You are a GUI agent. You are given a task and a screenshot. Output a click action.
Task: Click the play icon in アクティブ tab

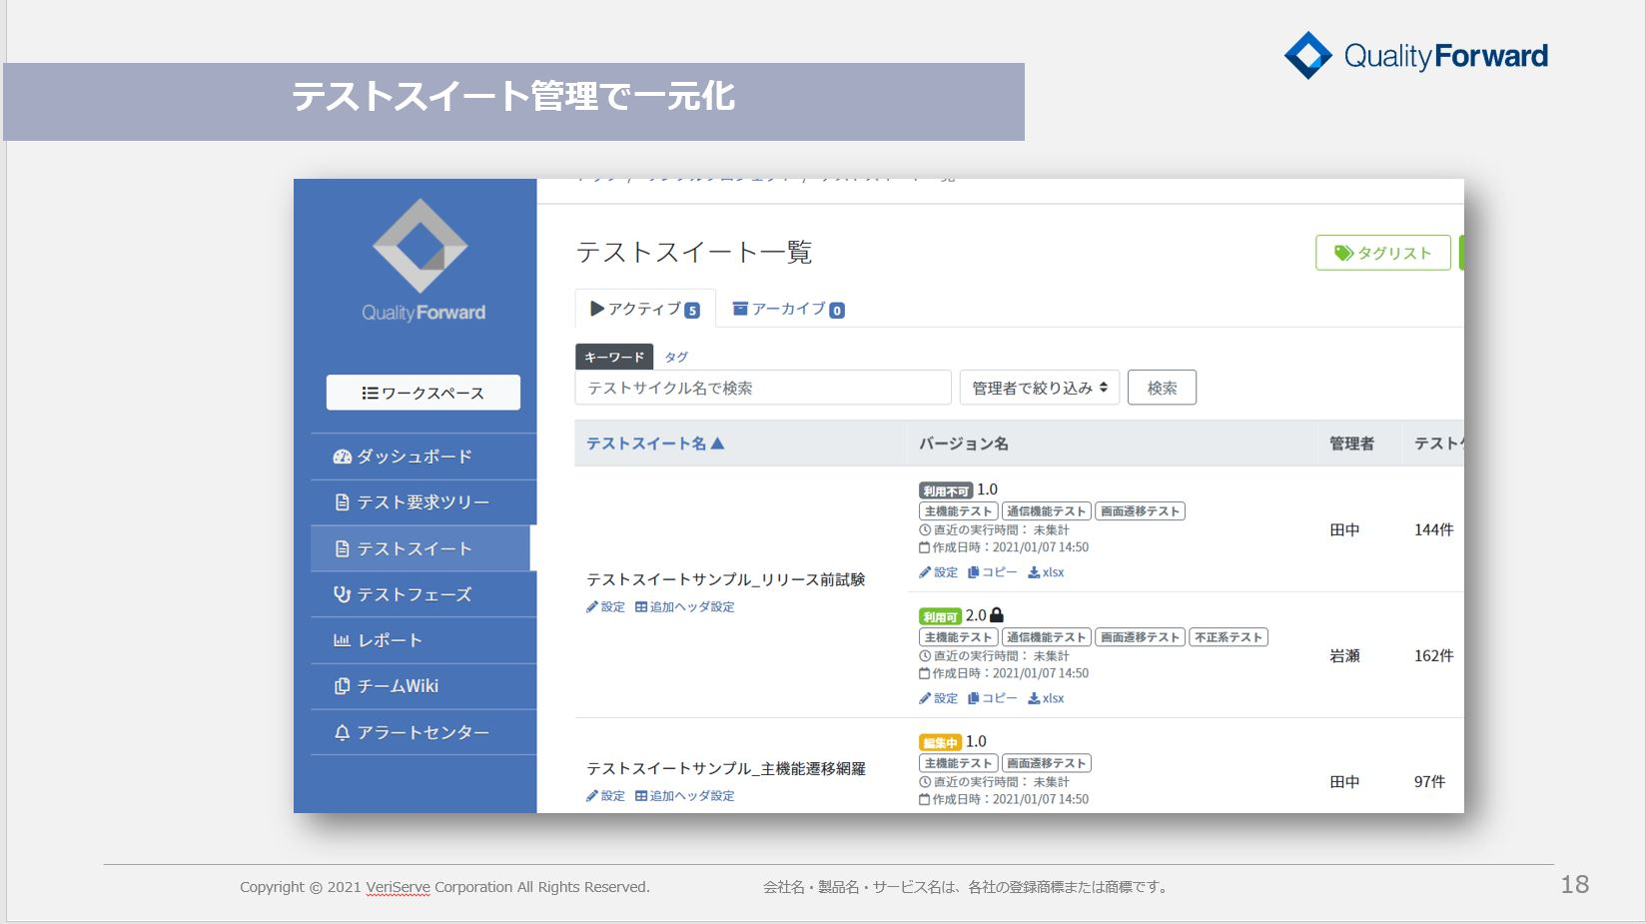(x=597, y=309)
